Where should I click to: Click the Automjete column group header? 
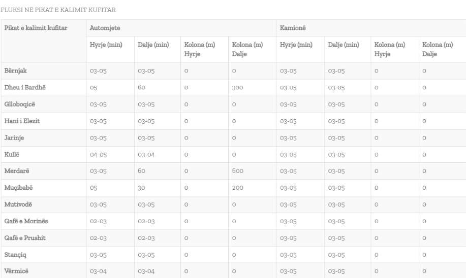click(x=105, y=28)
